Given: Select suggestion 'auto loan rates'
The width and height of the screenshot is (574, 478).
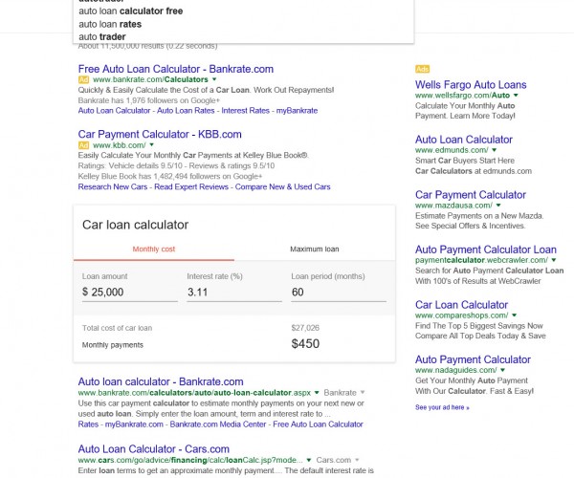Looking at the screenshot, I should click(110, 24).
